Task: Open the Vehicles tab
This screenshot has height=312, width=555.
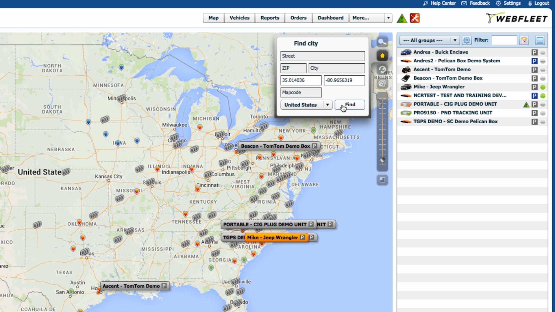Action: [x=239, y=18]
